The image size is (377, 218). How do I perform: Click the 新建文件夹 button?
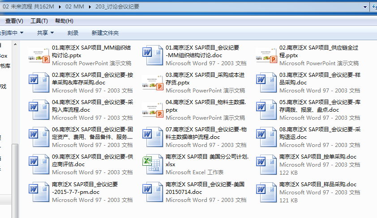(x=105, y=33)
